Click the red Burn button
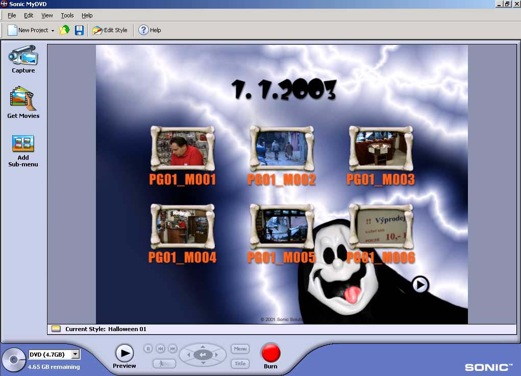This screenshot has width=521, height=376. [x=271, y=353]
